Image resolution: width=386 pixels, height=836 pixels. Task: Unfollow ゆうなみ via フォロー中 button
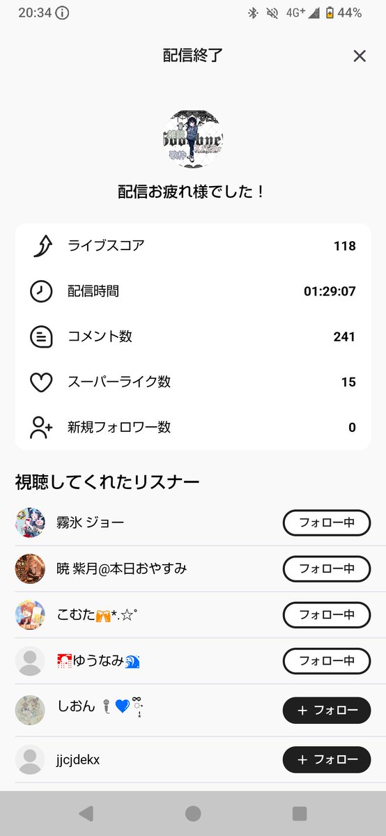pos(327,660)
